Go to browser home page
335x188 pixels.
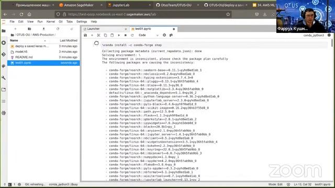(29, 15)
